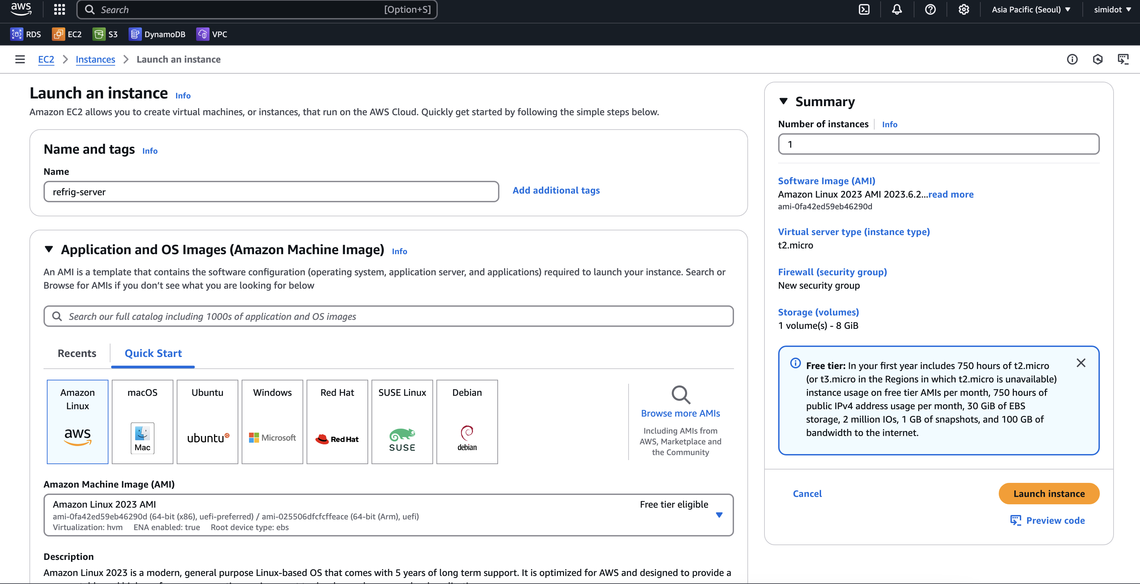Click the Number of instances field

coord(938,144)
